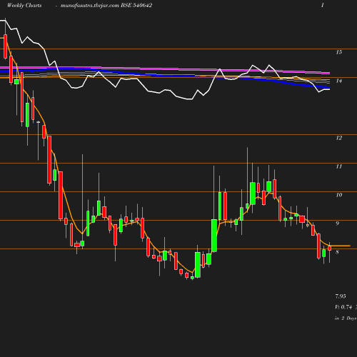This screenshot has width=357, height=357.
Task: Click the price axis label 12
Action: 339,138
